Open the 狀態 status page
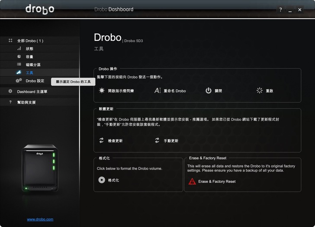This screenshot has width=315, height=227. [40, 49]
